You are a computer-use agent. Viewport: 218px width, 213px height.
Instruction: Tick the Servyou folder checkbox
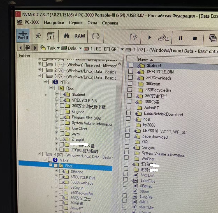127,146
